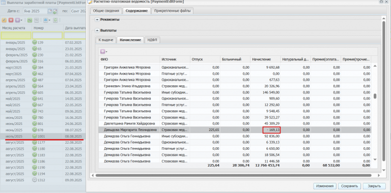391x193 pixels.
Task: Click the Закрыть button
Action: pos(374,186)
